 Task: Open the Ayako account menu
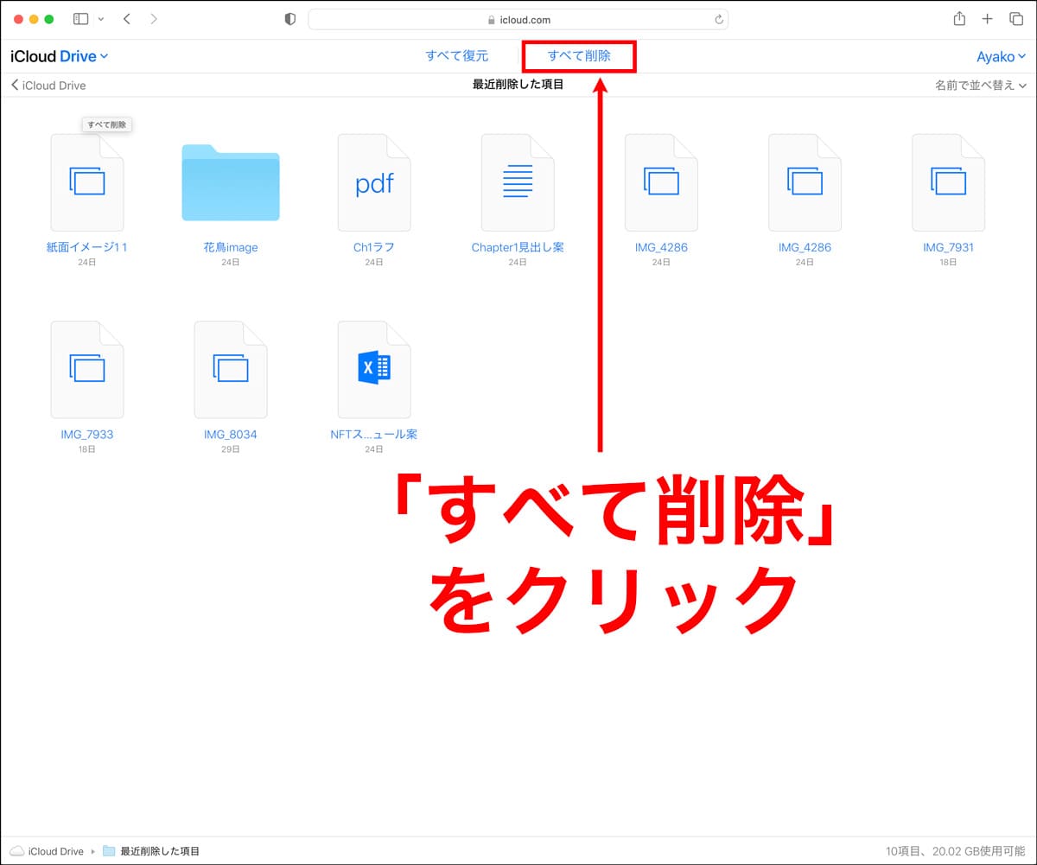(1002, 57)
